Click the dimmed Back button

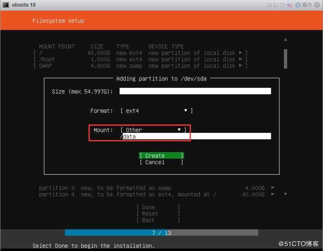point(158,220)
